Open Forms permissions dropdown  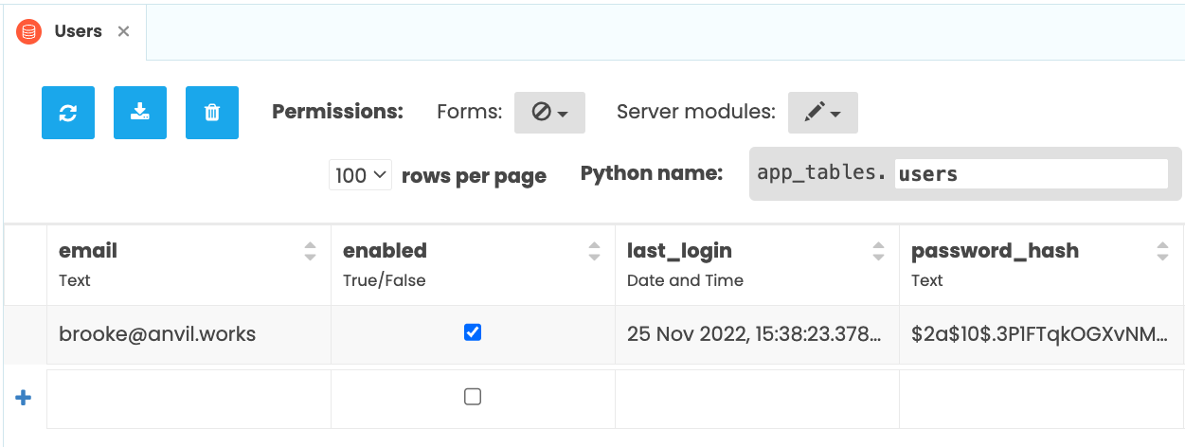[549, 113]
